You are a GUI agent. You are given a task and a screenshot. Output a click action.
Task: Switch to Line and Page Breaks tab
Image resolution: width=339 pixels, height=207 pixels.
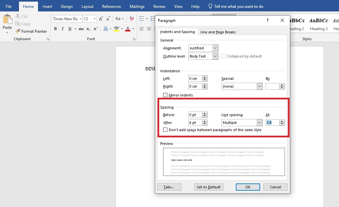pos(218,32)
